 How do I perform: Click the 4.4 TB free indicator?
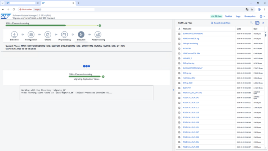point(216,16)
